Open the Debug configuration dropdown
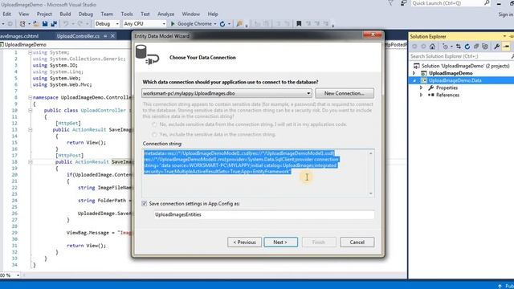 (x=117, y=24)
